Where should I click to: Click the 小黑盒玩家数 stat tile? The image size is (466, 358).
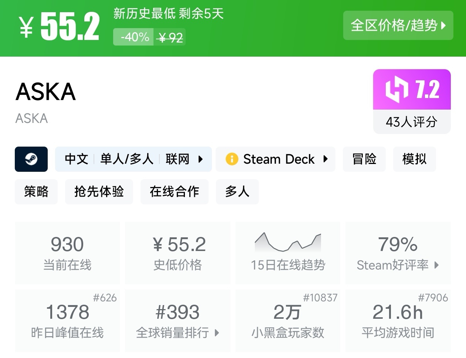coord(288,321)
